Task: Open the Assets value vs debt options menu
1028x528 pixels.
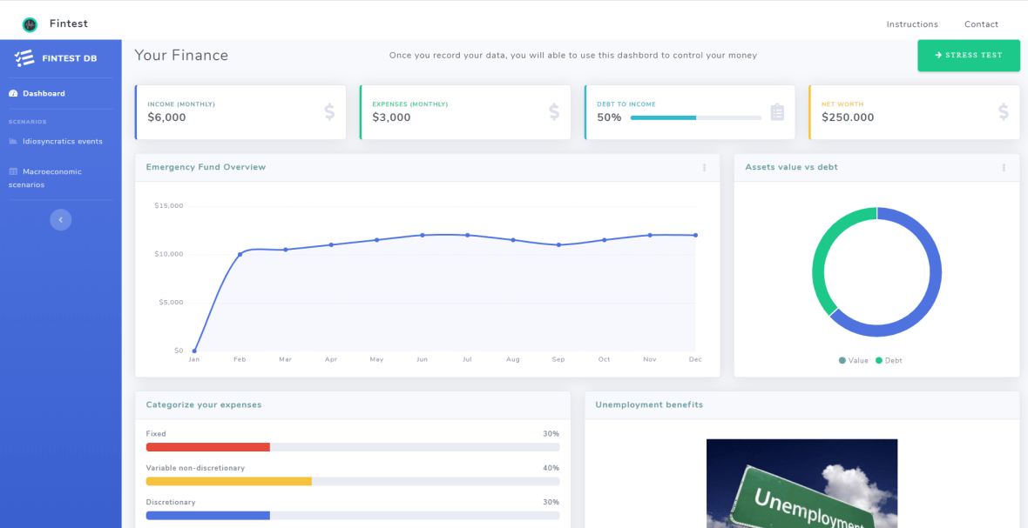Action: (1004, 168)
